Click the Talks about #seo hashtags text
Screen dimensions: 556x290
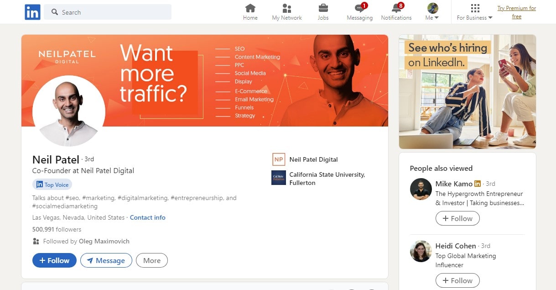click(135, 202)
